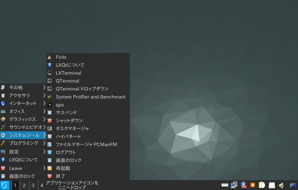Screen dimensions: 298x190
Task: Select ログアウト in the submenu
Action: click(x=88, y=152)
